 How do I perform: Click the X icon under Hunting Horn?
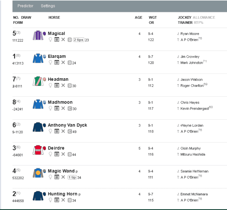[x=63, y=200]
